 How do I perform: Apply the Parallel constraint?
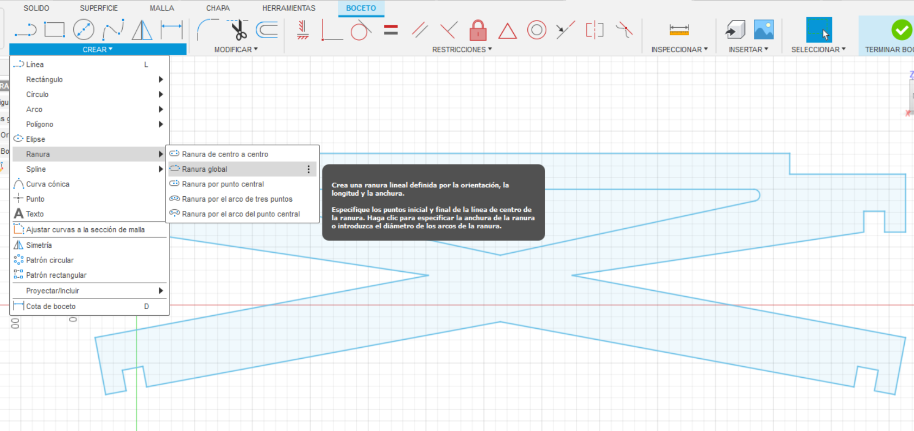pyautogui.click(x=420, y=30)
